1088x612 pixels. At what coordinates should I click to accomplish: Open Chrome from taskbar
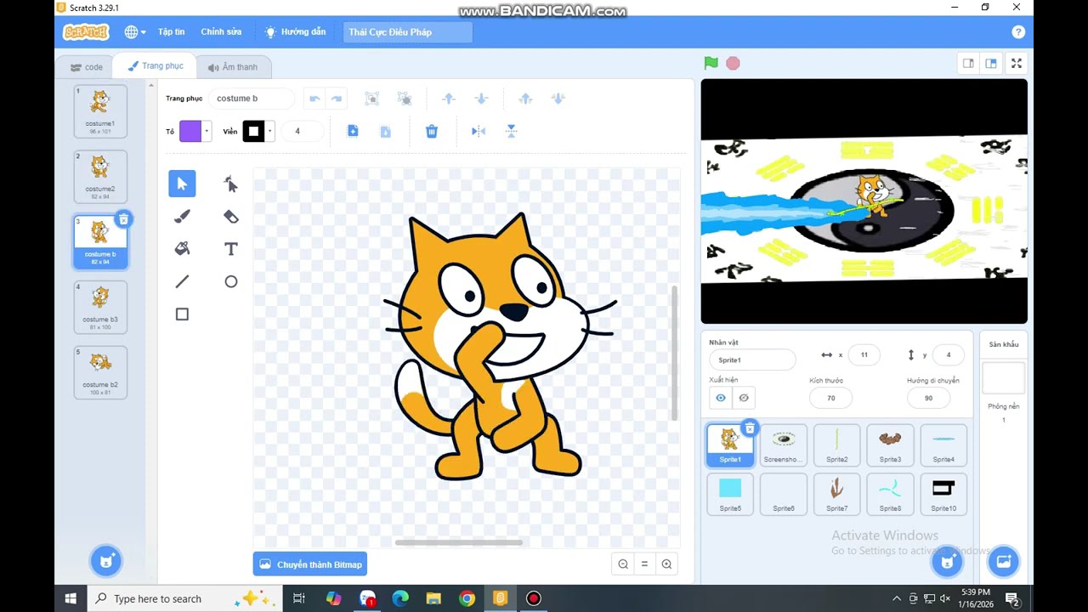467,598
